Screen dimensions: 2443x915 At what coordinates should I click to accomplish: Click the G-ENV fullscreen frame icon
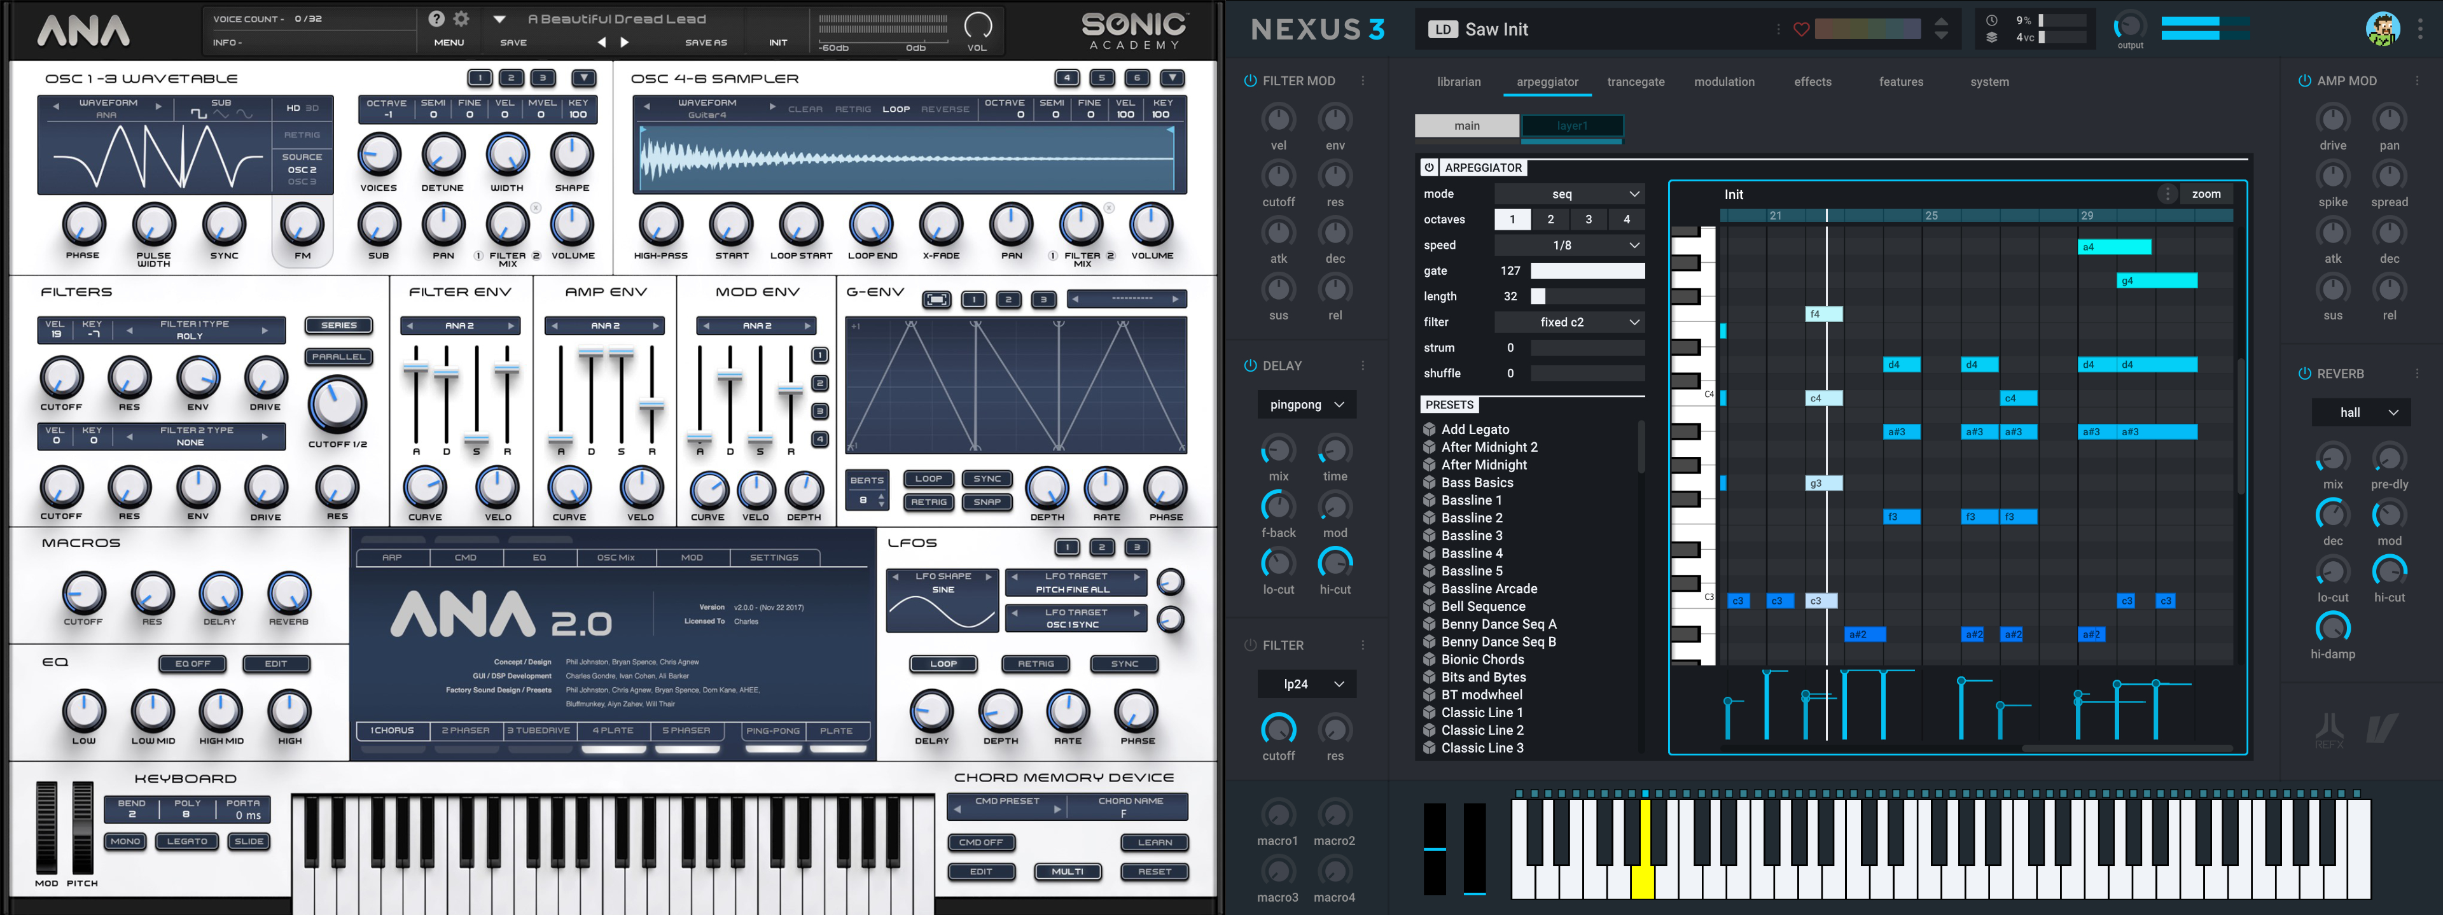[936, 300]
